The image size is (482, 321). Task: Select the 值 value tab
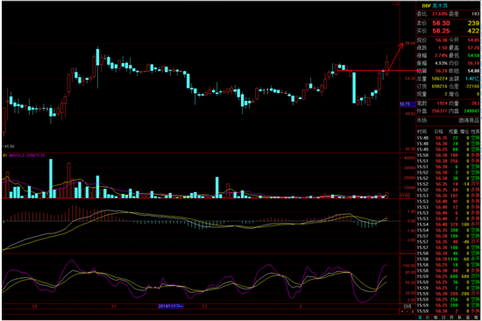point(468,317)
